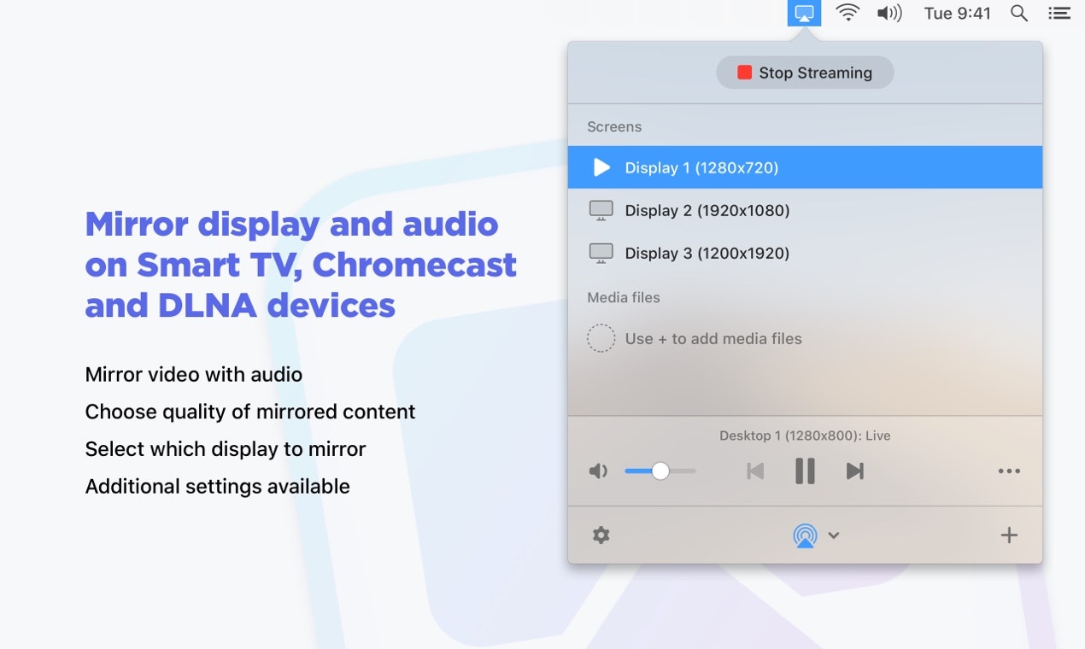Select Display 3 (1200x1920) from Screens
This screenshot has height=649, width=1085.
point(707,253)
